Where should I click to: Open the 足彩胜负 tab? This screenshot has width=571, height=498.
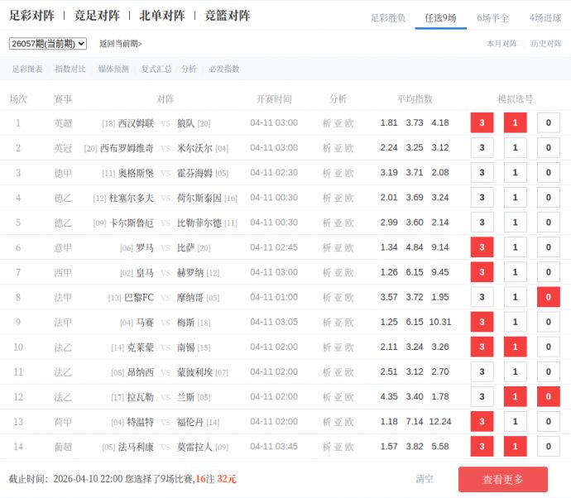[x=388, y=17]
